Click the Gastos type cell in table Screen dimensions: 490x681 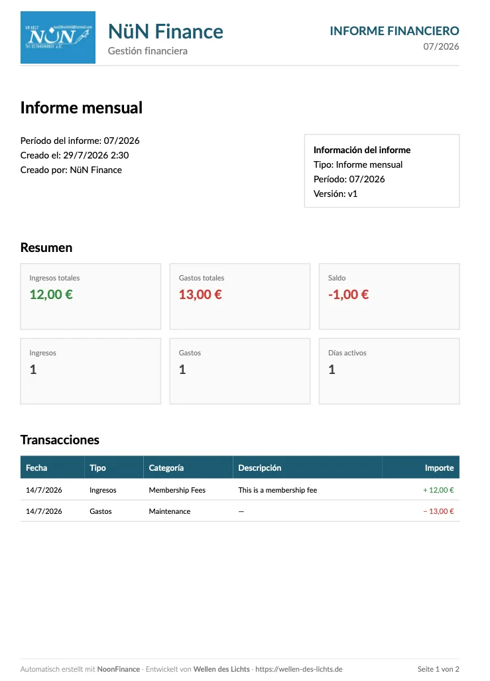[101, 511]
